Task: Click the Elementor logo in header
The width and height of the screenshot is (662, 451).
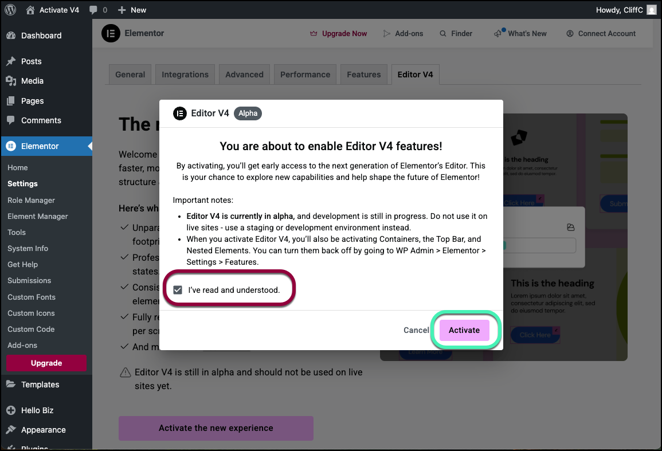Action: click(x=111, y=34)
